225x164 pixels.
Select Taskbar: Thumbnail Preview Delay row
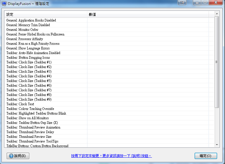(x=30, y=132)
